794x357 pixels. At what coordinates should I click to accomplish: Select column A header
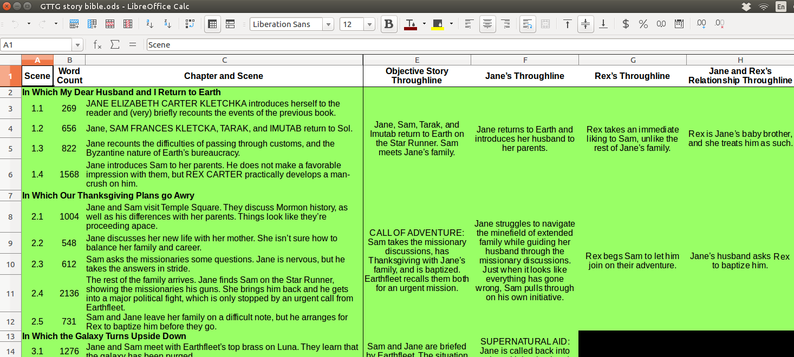[x=37, y=60]
